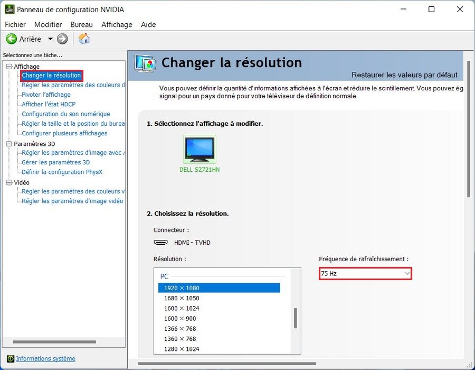The height and width of the screenshot is (370, 475).
Task: Open the Informations système link
Action: coord(45,359)
